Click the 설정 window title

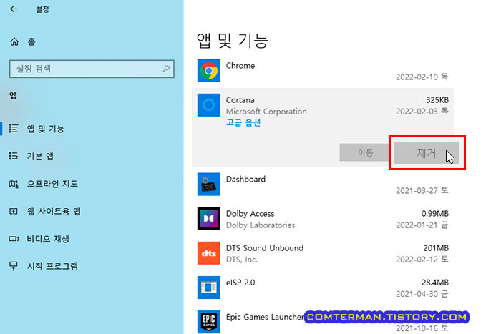click(42, 9)
